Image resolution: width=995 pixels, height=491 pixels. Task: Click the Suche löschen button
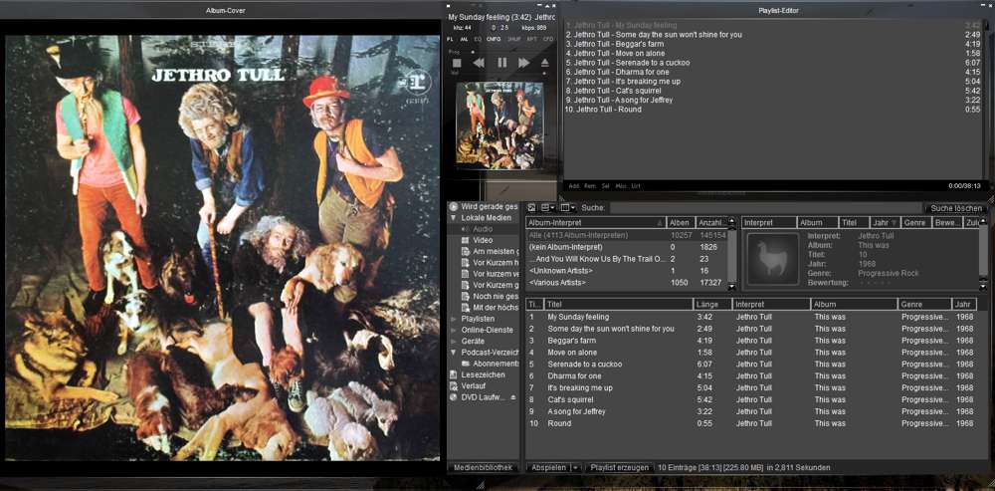point(956,208)
